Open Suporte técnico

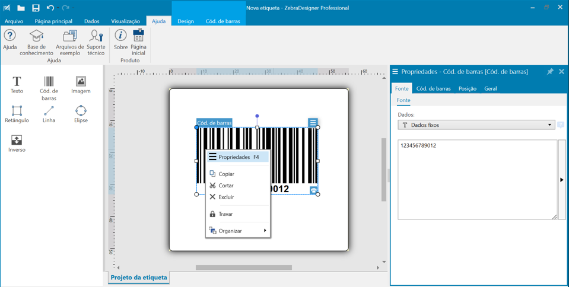point(96,43)
